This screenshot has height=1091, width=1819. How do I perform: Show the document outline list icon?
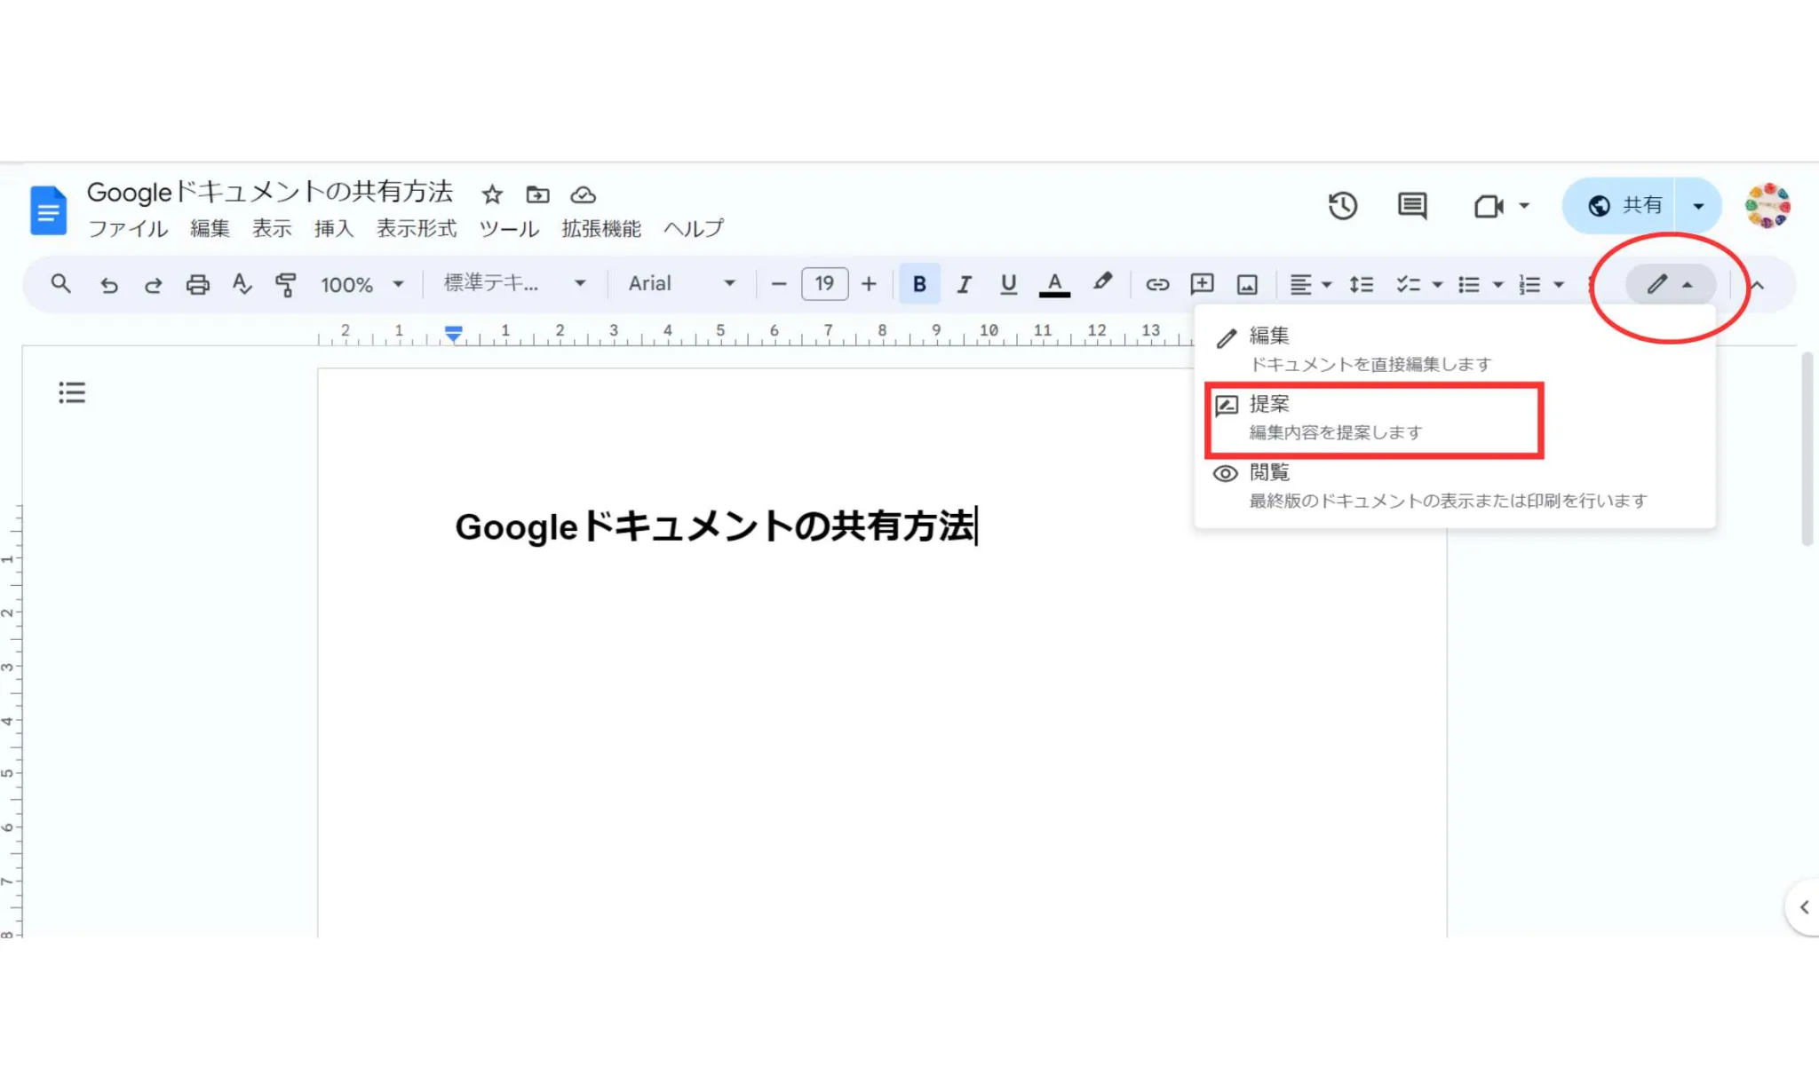click(x=72, y=392)
